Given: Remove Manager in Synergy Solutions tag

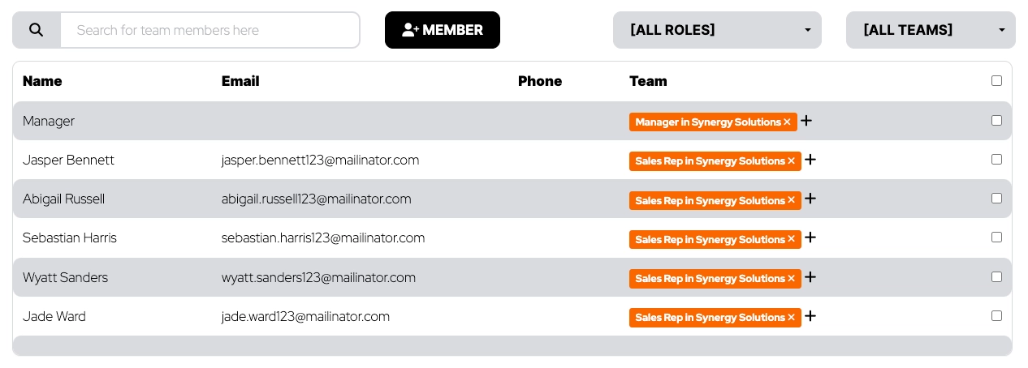Looking at the screenshot, I should pos(788,122).
